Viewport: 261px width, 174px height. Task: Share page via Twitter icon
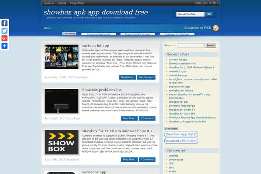coord(4,31)
